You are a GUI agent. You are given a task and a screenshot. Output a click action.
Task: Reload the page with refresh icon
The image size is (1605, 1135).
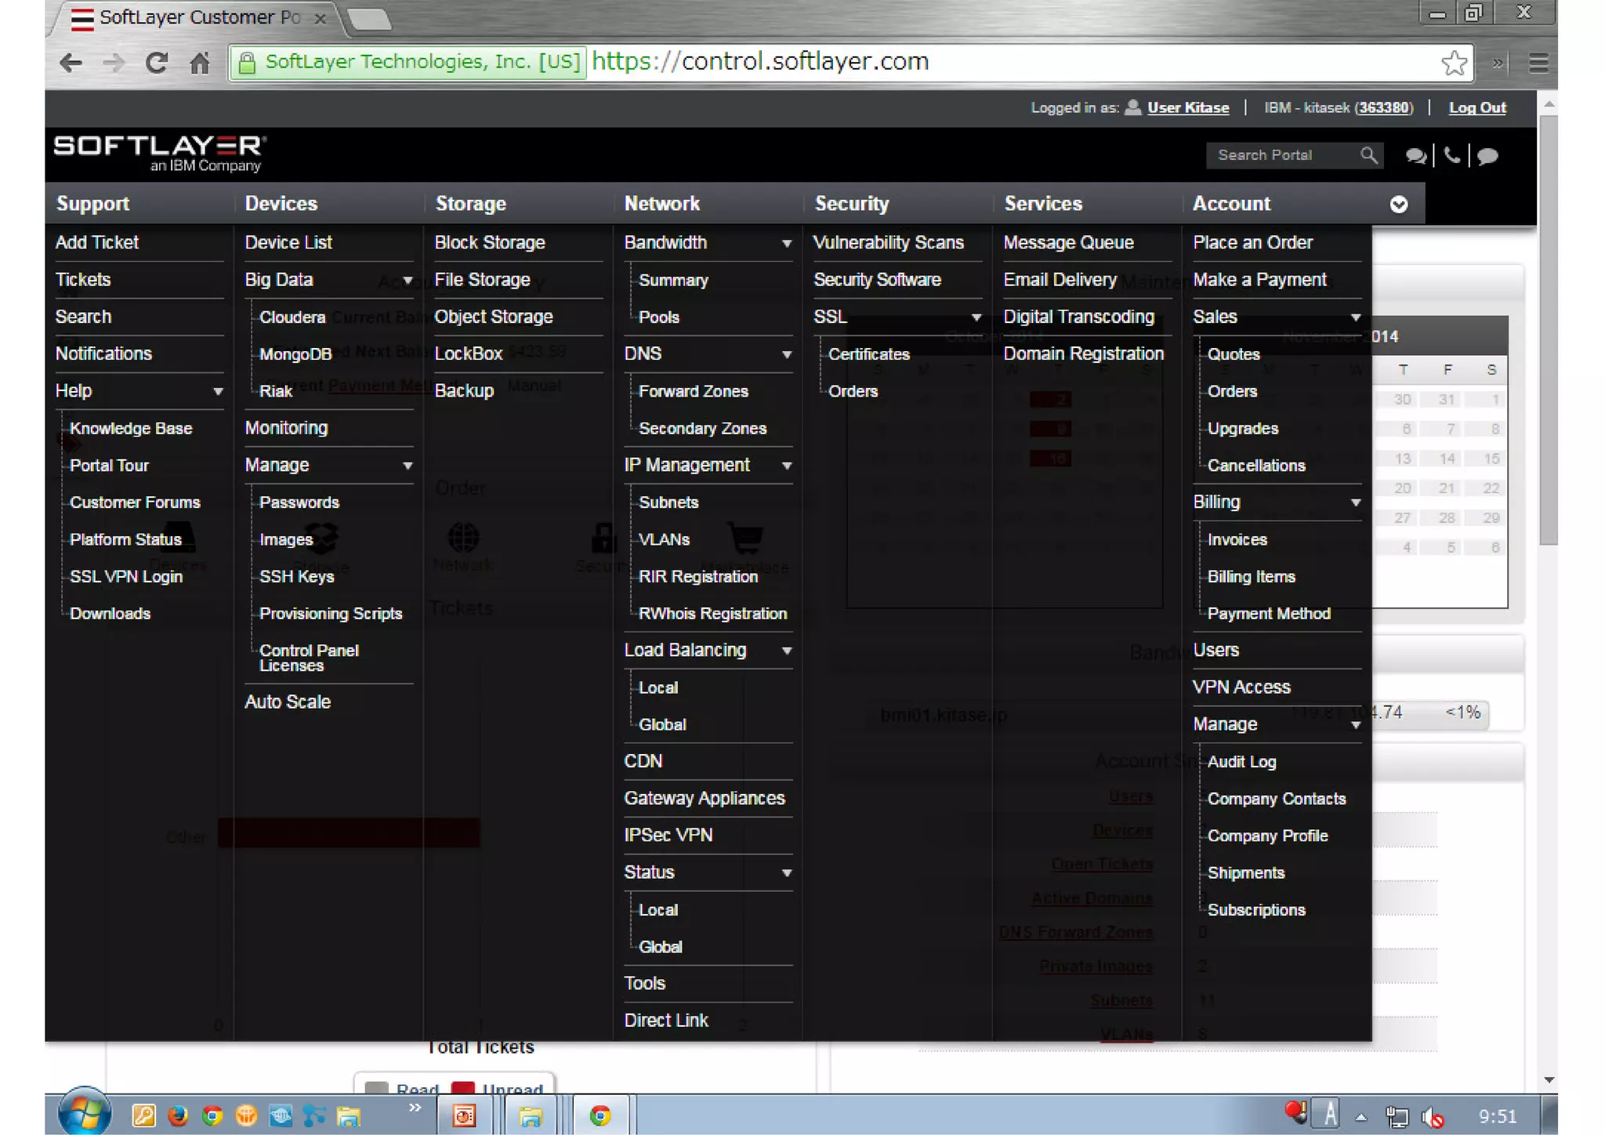click(x=157, y=63)
